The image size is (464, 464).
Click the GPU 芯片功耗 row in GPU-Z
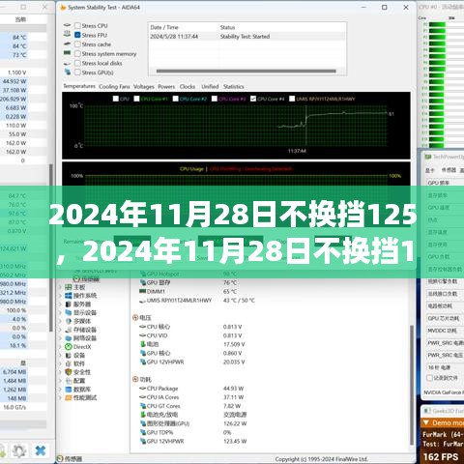pos(446,318)
